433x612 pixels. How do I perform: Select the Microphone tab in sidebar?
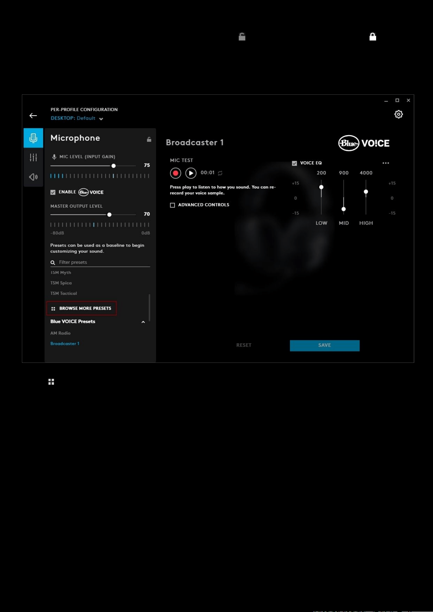[x=33, y=138]
